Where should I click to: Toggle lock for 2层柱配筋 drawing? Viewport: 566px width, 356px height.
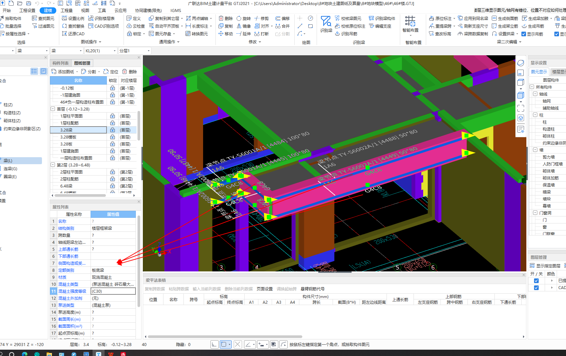click(x=113, y=179)
